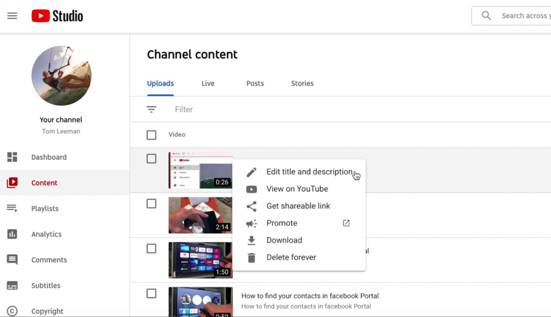
Task: Open the Comments section
Action: [x=49, y=260]
